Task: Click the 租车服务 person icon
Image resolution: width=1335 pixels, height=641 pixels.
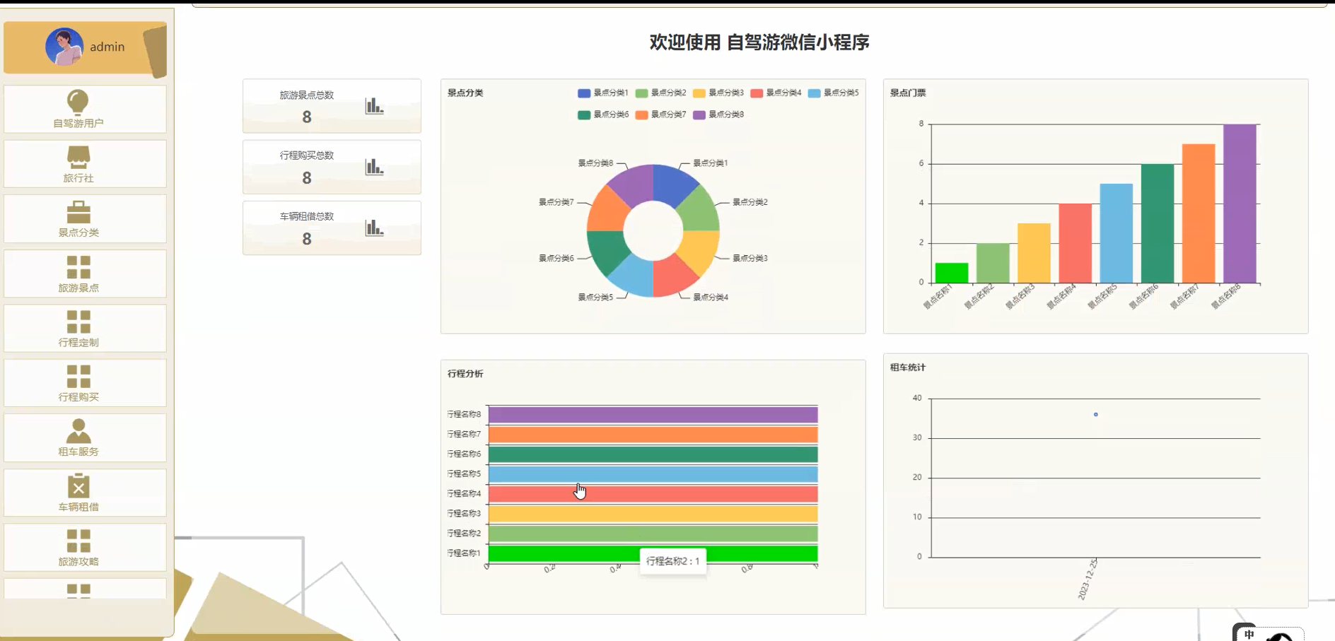Action: point(78,429)
